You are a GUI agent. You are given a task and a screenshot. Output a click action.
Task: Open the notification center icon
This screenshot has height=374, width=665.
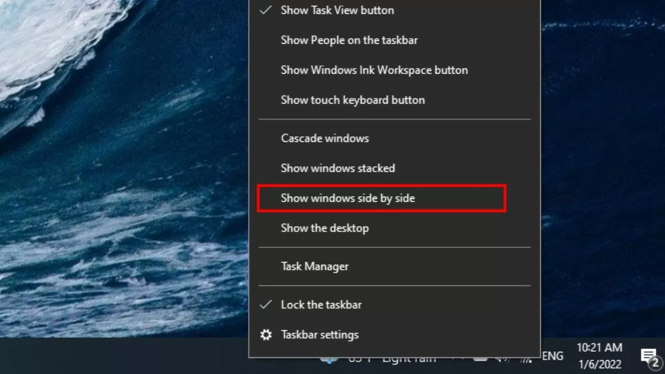tap(648, 356)
